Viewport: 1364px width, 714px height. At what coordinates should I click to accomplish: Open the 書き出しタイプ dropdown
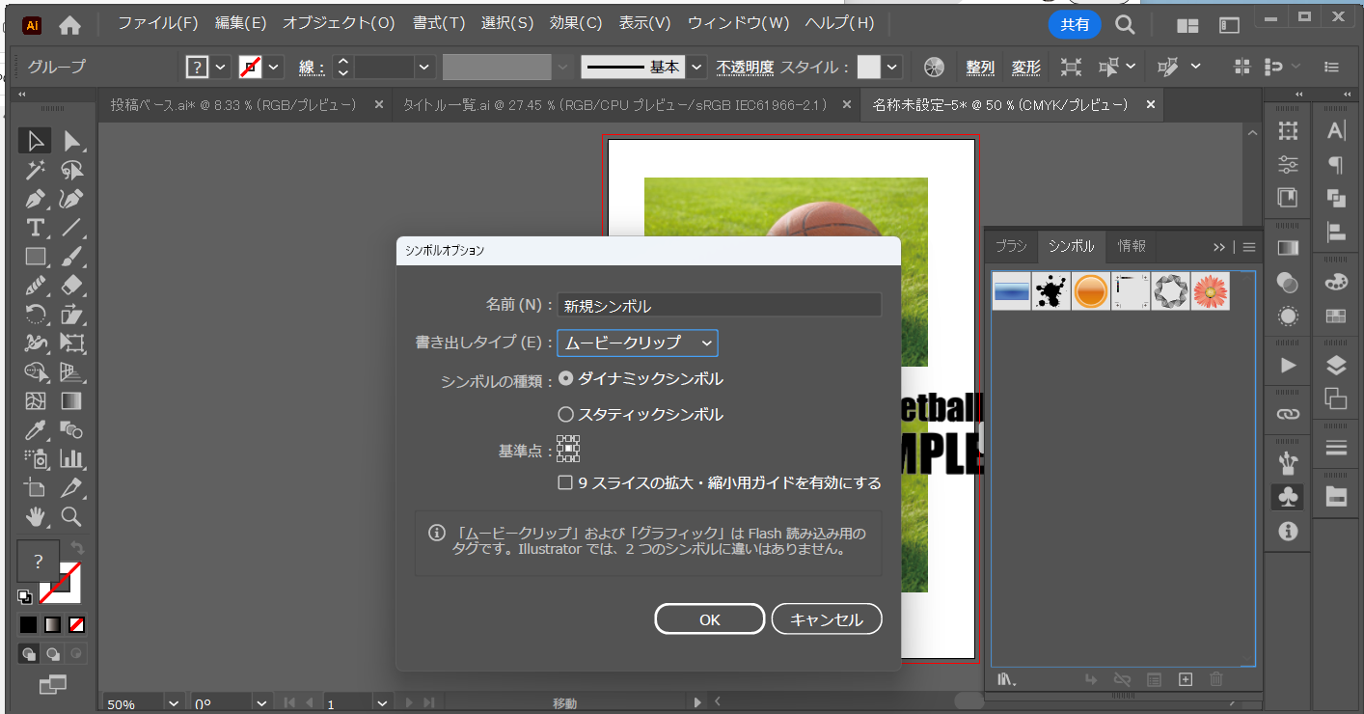click(638, 343)
